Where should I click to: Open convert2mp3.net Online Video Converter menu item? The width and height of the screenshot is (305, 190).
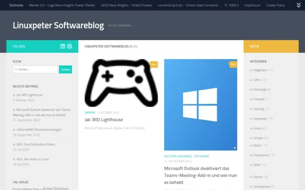pos(188,5)
